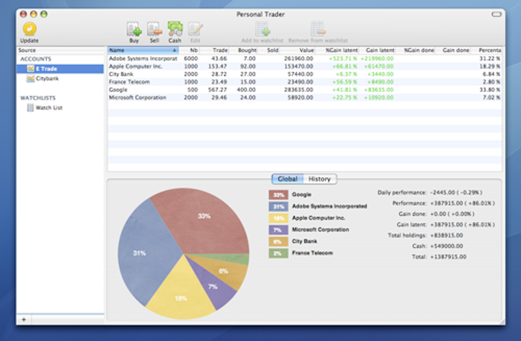This screenshot has height=341, width=521.
Task: Click the yellow 18% pie slice
Action: pyautogui.click(x=181, y=293)
